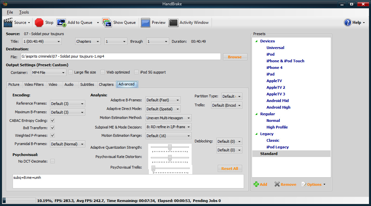Open Partition Type dropdown
This screenshot has height=206, width=371.
point(232,96)
